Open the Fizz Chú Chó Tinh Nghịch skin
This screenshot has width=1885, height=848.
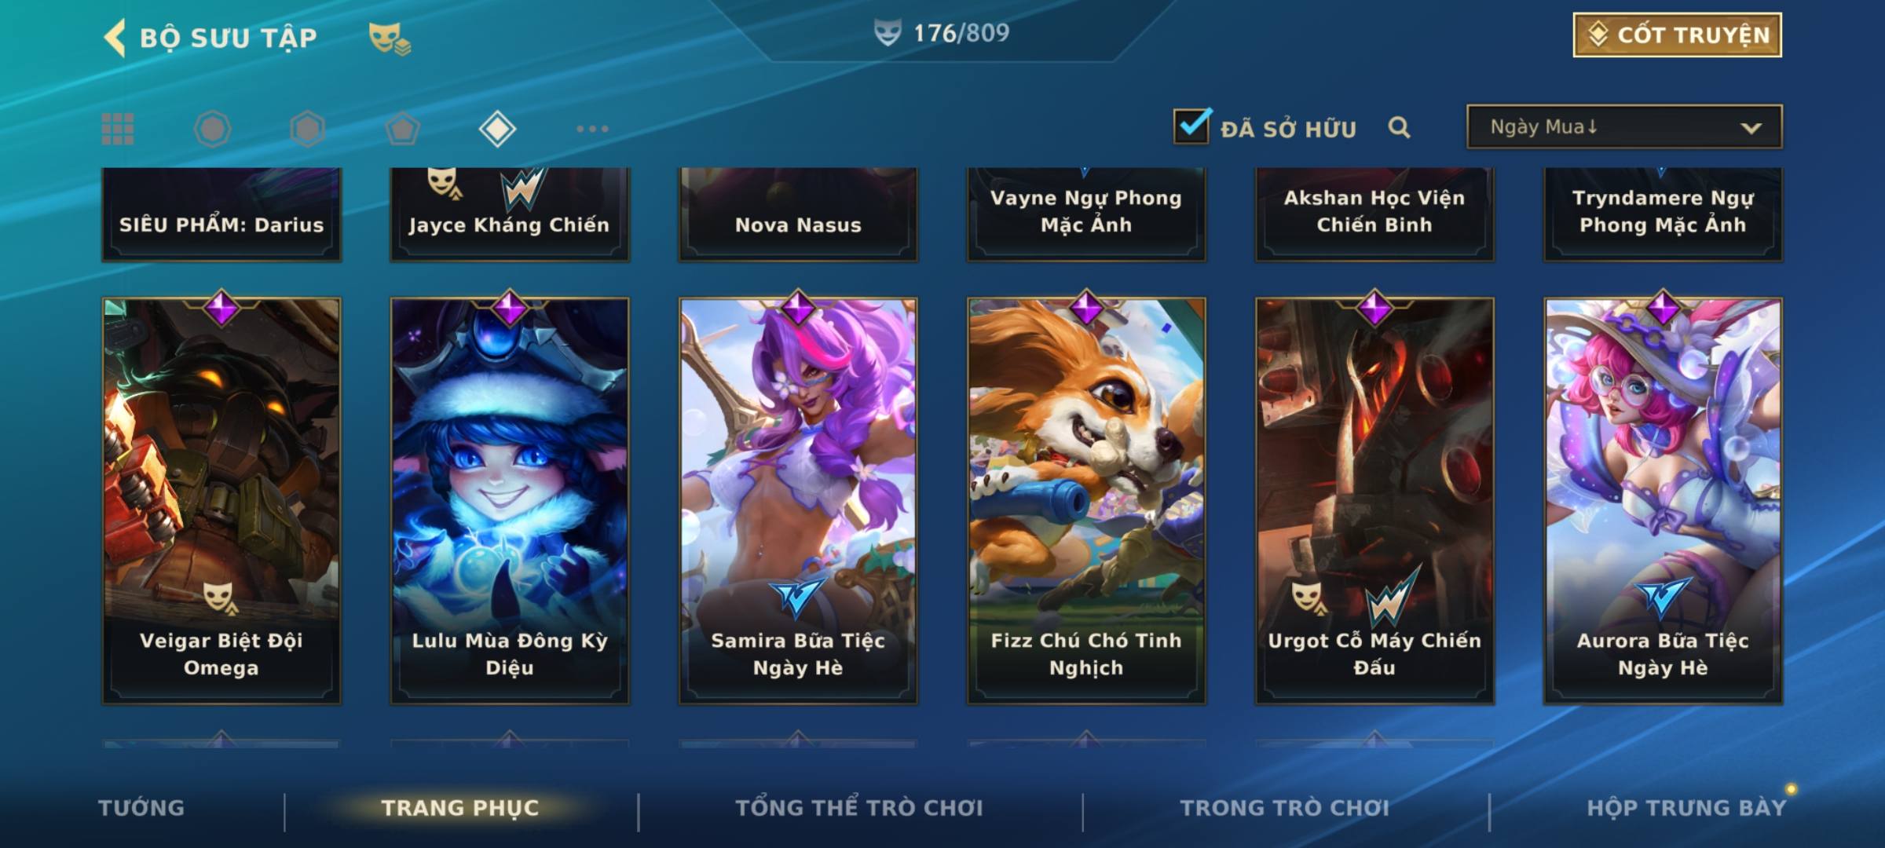[1086, 500]
